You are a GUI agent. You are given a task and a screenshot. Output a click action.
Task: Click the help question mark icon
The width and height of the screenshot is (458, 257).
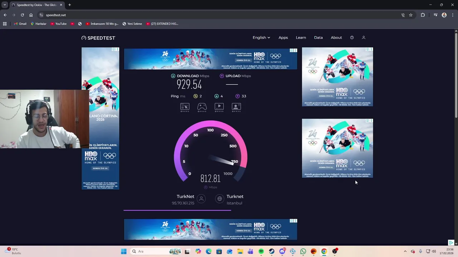pyautogui.click(x=352, y=37)
